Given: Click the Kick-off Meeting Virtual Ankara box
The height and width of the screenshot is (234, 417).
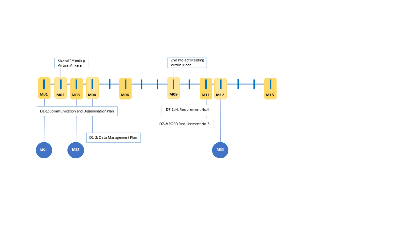Looking at the screenshot, I should tap(71, 63).
